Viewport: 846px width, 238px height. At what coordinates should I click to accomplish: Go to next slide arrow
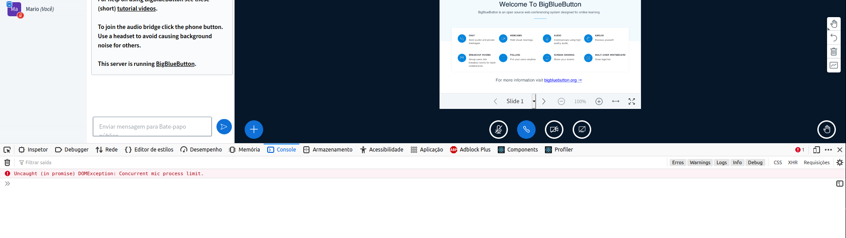[x=544, y=101]
